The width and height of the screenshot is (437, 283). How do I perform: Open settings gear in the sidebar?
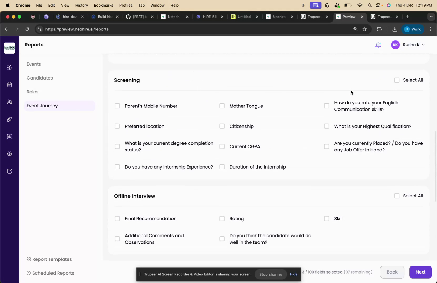click(9, 154)
